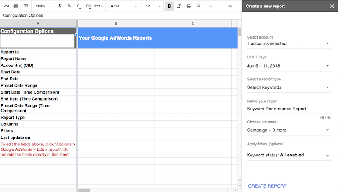Select the Preset Date Range cell

click(38, 85)
